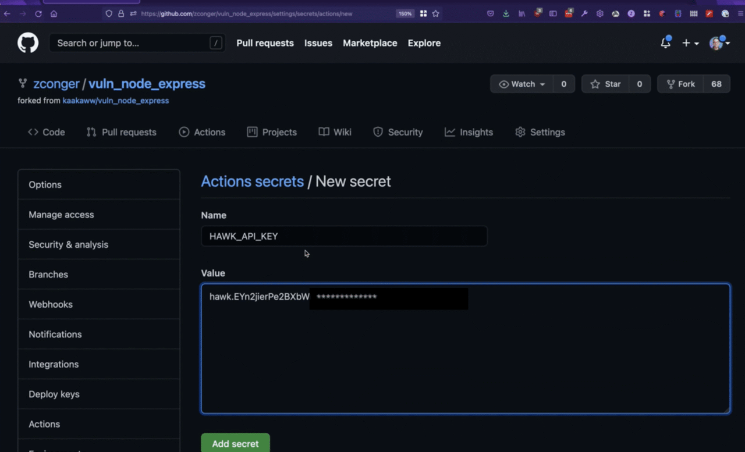Open the zconger owner profile link
The height and width of the screenshot is (452, 745).
click(56, 84)
